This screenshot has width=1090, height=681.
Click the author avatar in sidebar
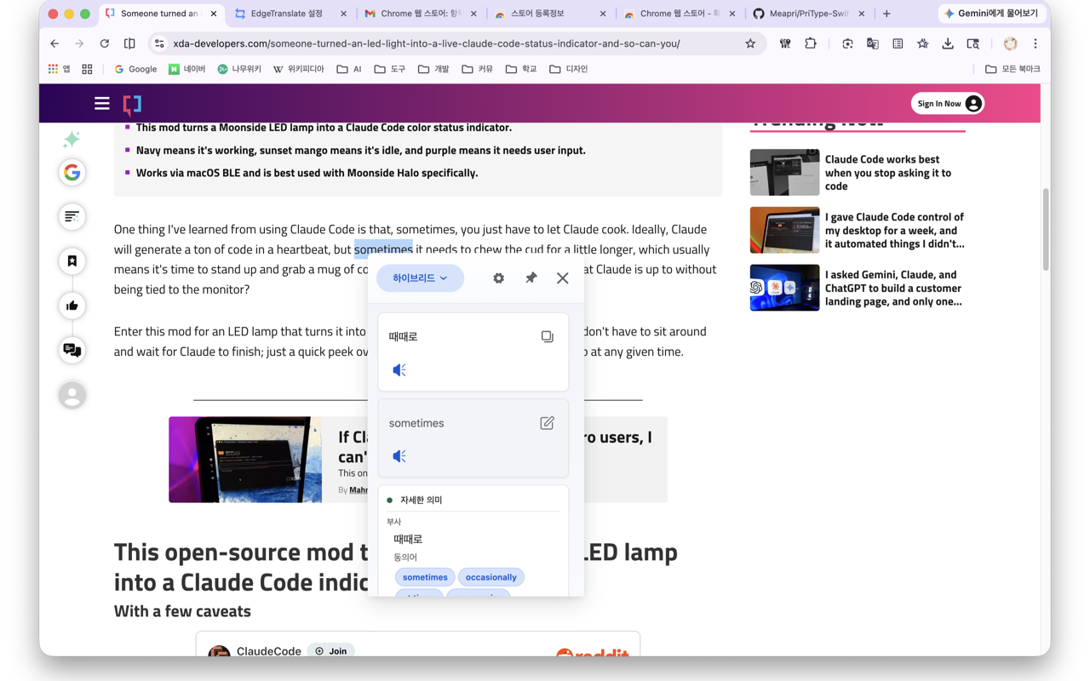pos(72,394)
